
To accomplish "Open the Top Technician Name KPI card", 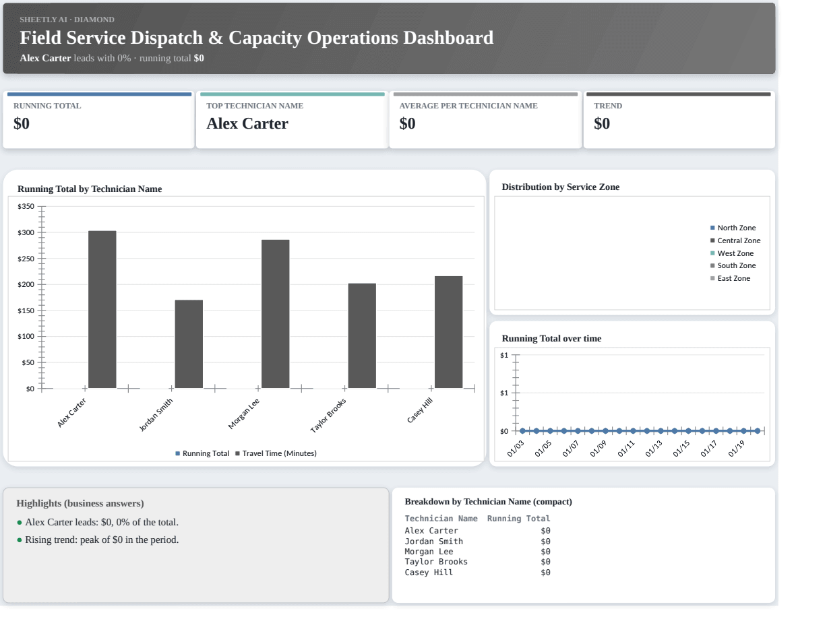I will [x=292, y=121].
